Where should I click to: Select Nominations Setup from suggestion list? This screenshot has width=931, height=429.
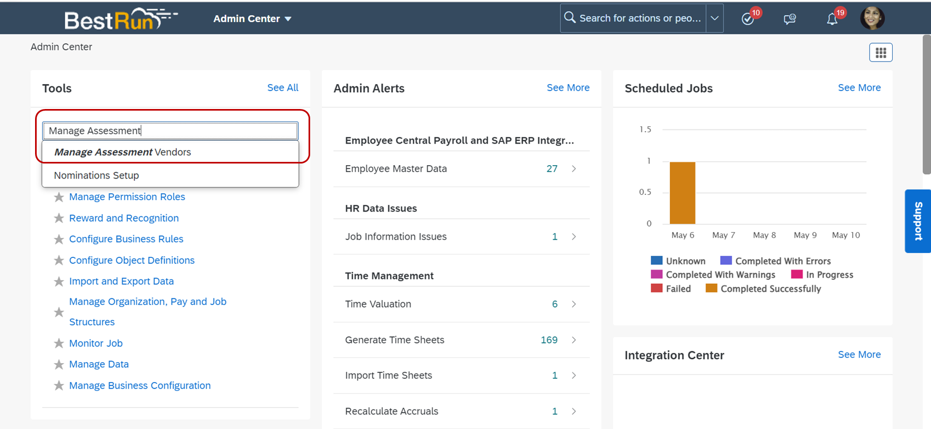97,175
